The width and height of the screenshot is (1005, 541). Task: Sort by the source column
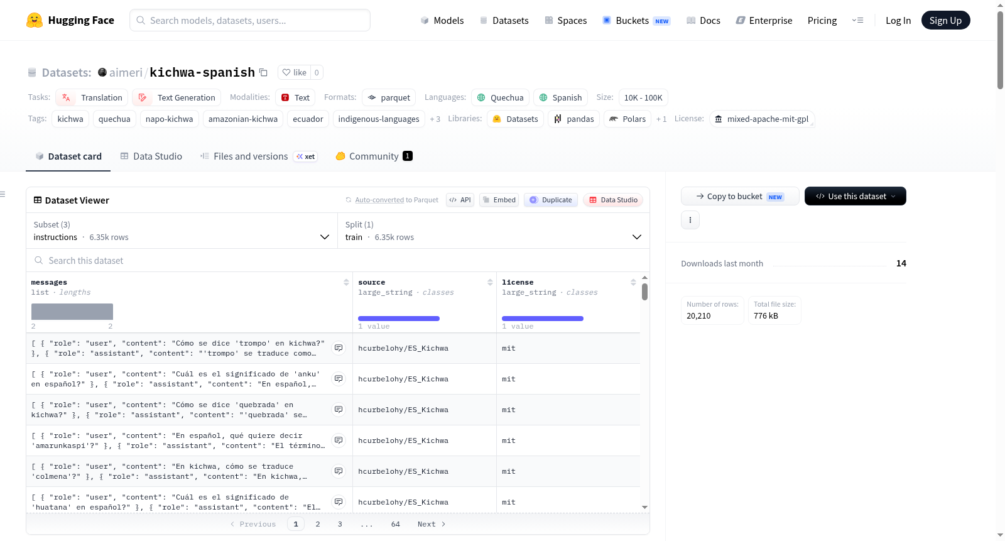tap(490, 283)
